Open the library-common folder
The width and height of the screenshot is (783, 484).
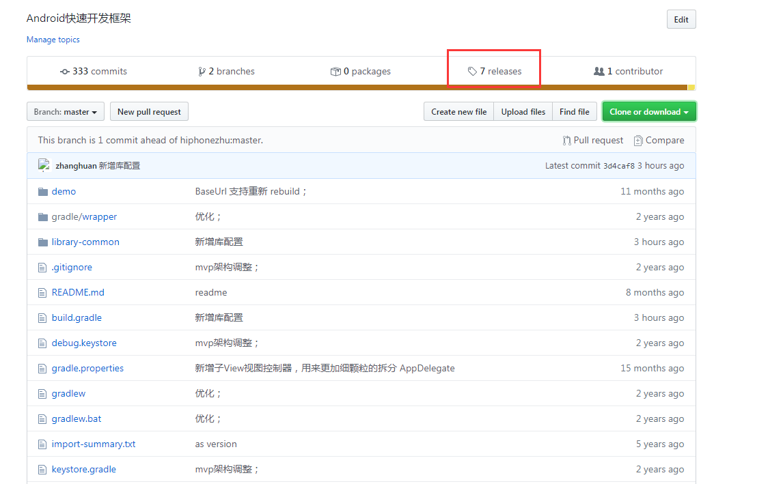(x=85, y=242)
